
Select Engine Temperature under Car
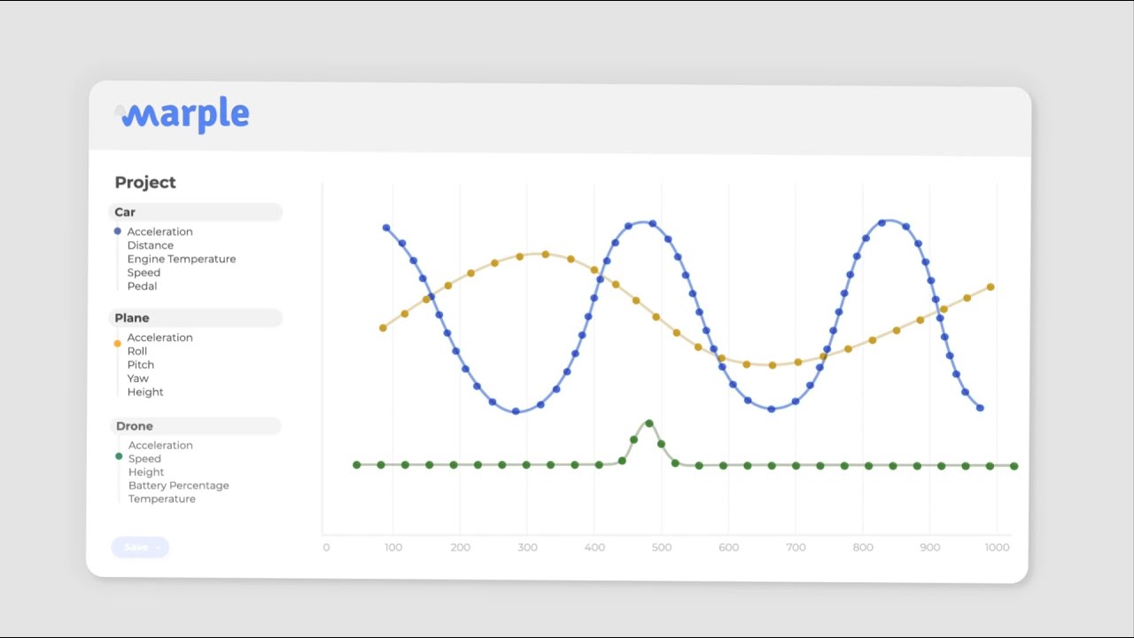tap(181, 259)
